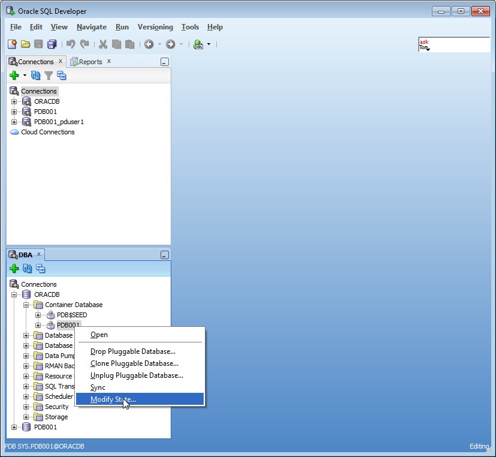
Task: Open the View menu
Action: 59,27
